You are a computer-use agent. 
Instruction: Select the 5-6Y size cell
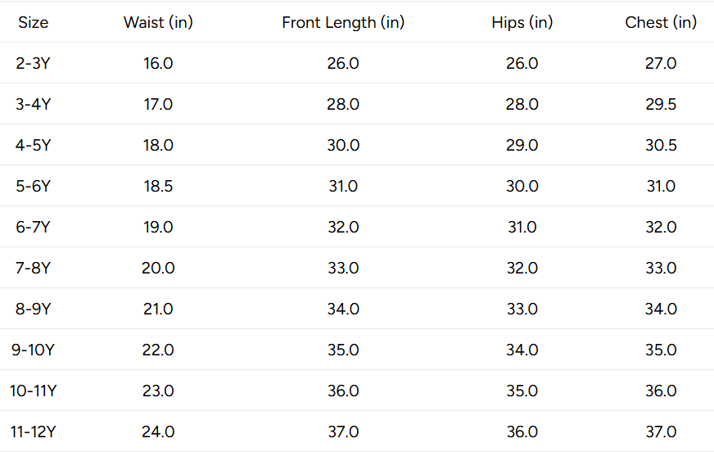coord(33,186)
